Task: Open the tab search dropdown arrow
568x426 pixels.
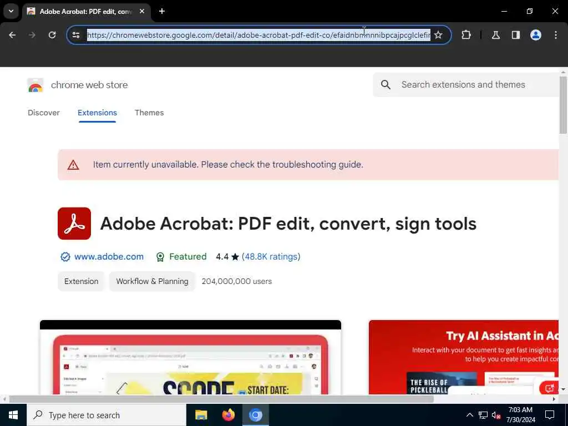Action: pyautogui.click(x=11, y=11)
